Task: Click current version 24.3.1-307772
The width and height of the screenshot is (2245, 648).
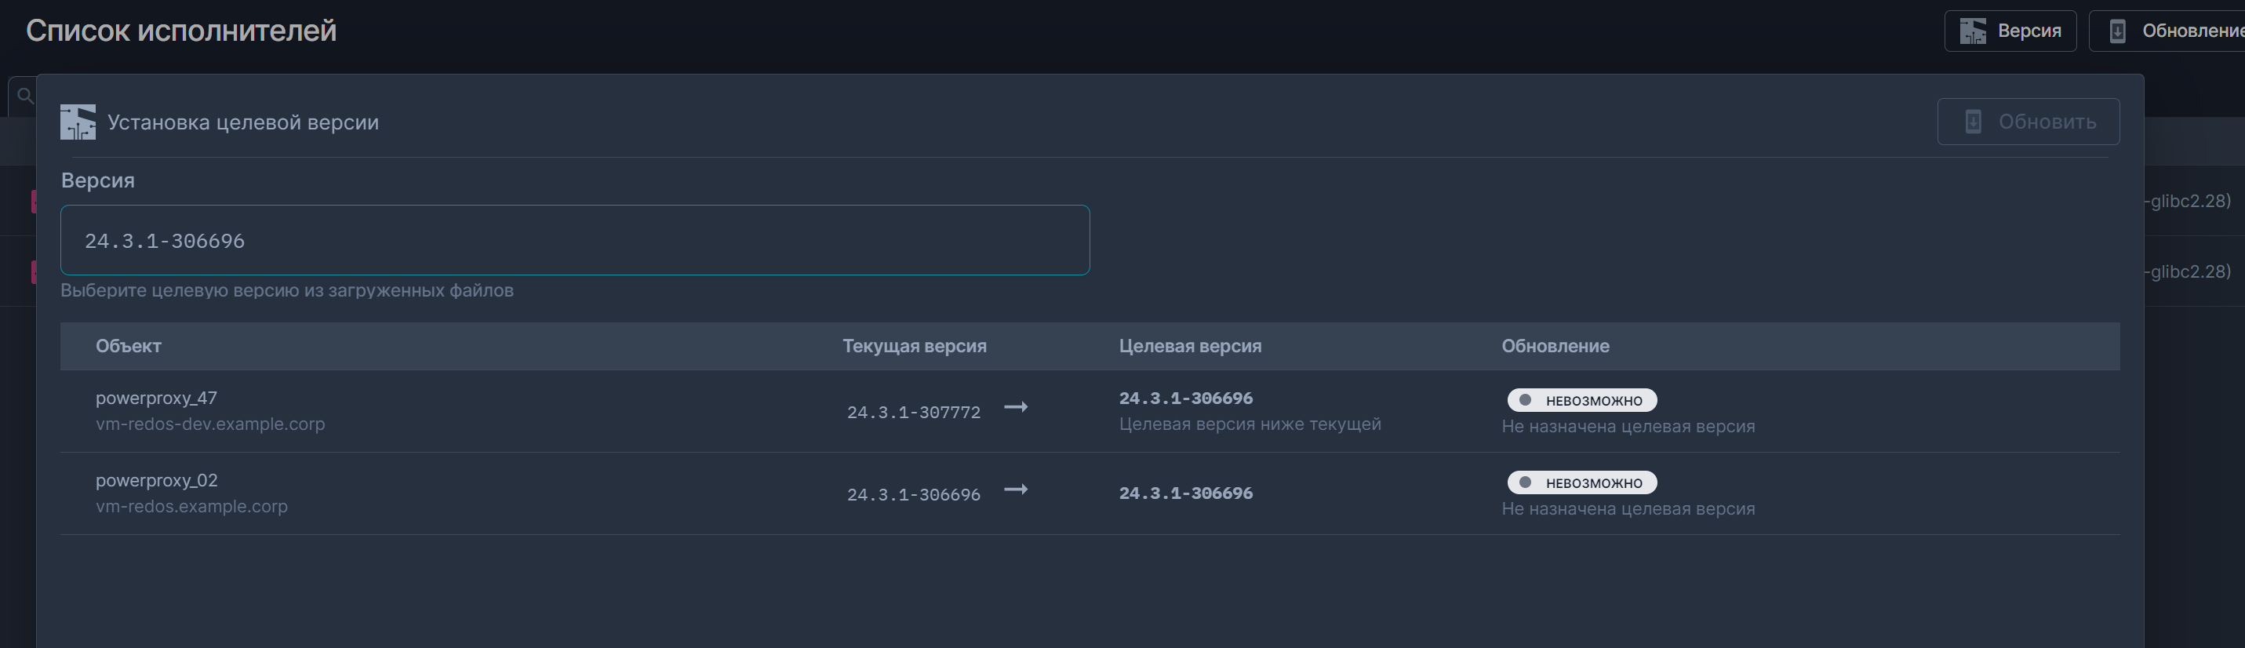Action: pyautogui.click(x=913, y=413)
